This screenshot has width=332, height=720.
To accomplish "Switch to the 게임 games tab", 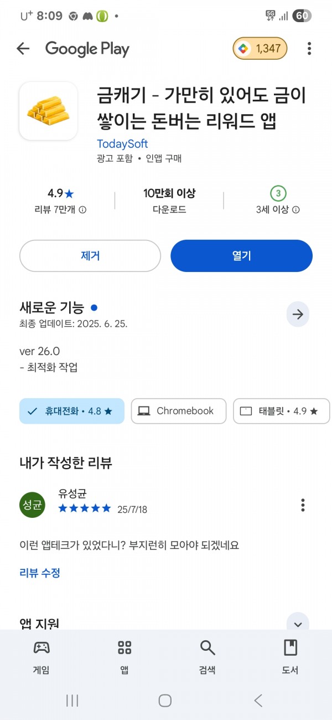I will point(41,657).
